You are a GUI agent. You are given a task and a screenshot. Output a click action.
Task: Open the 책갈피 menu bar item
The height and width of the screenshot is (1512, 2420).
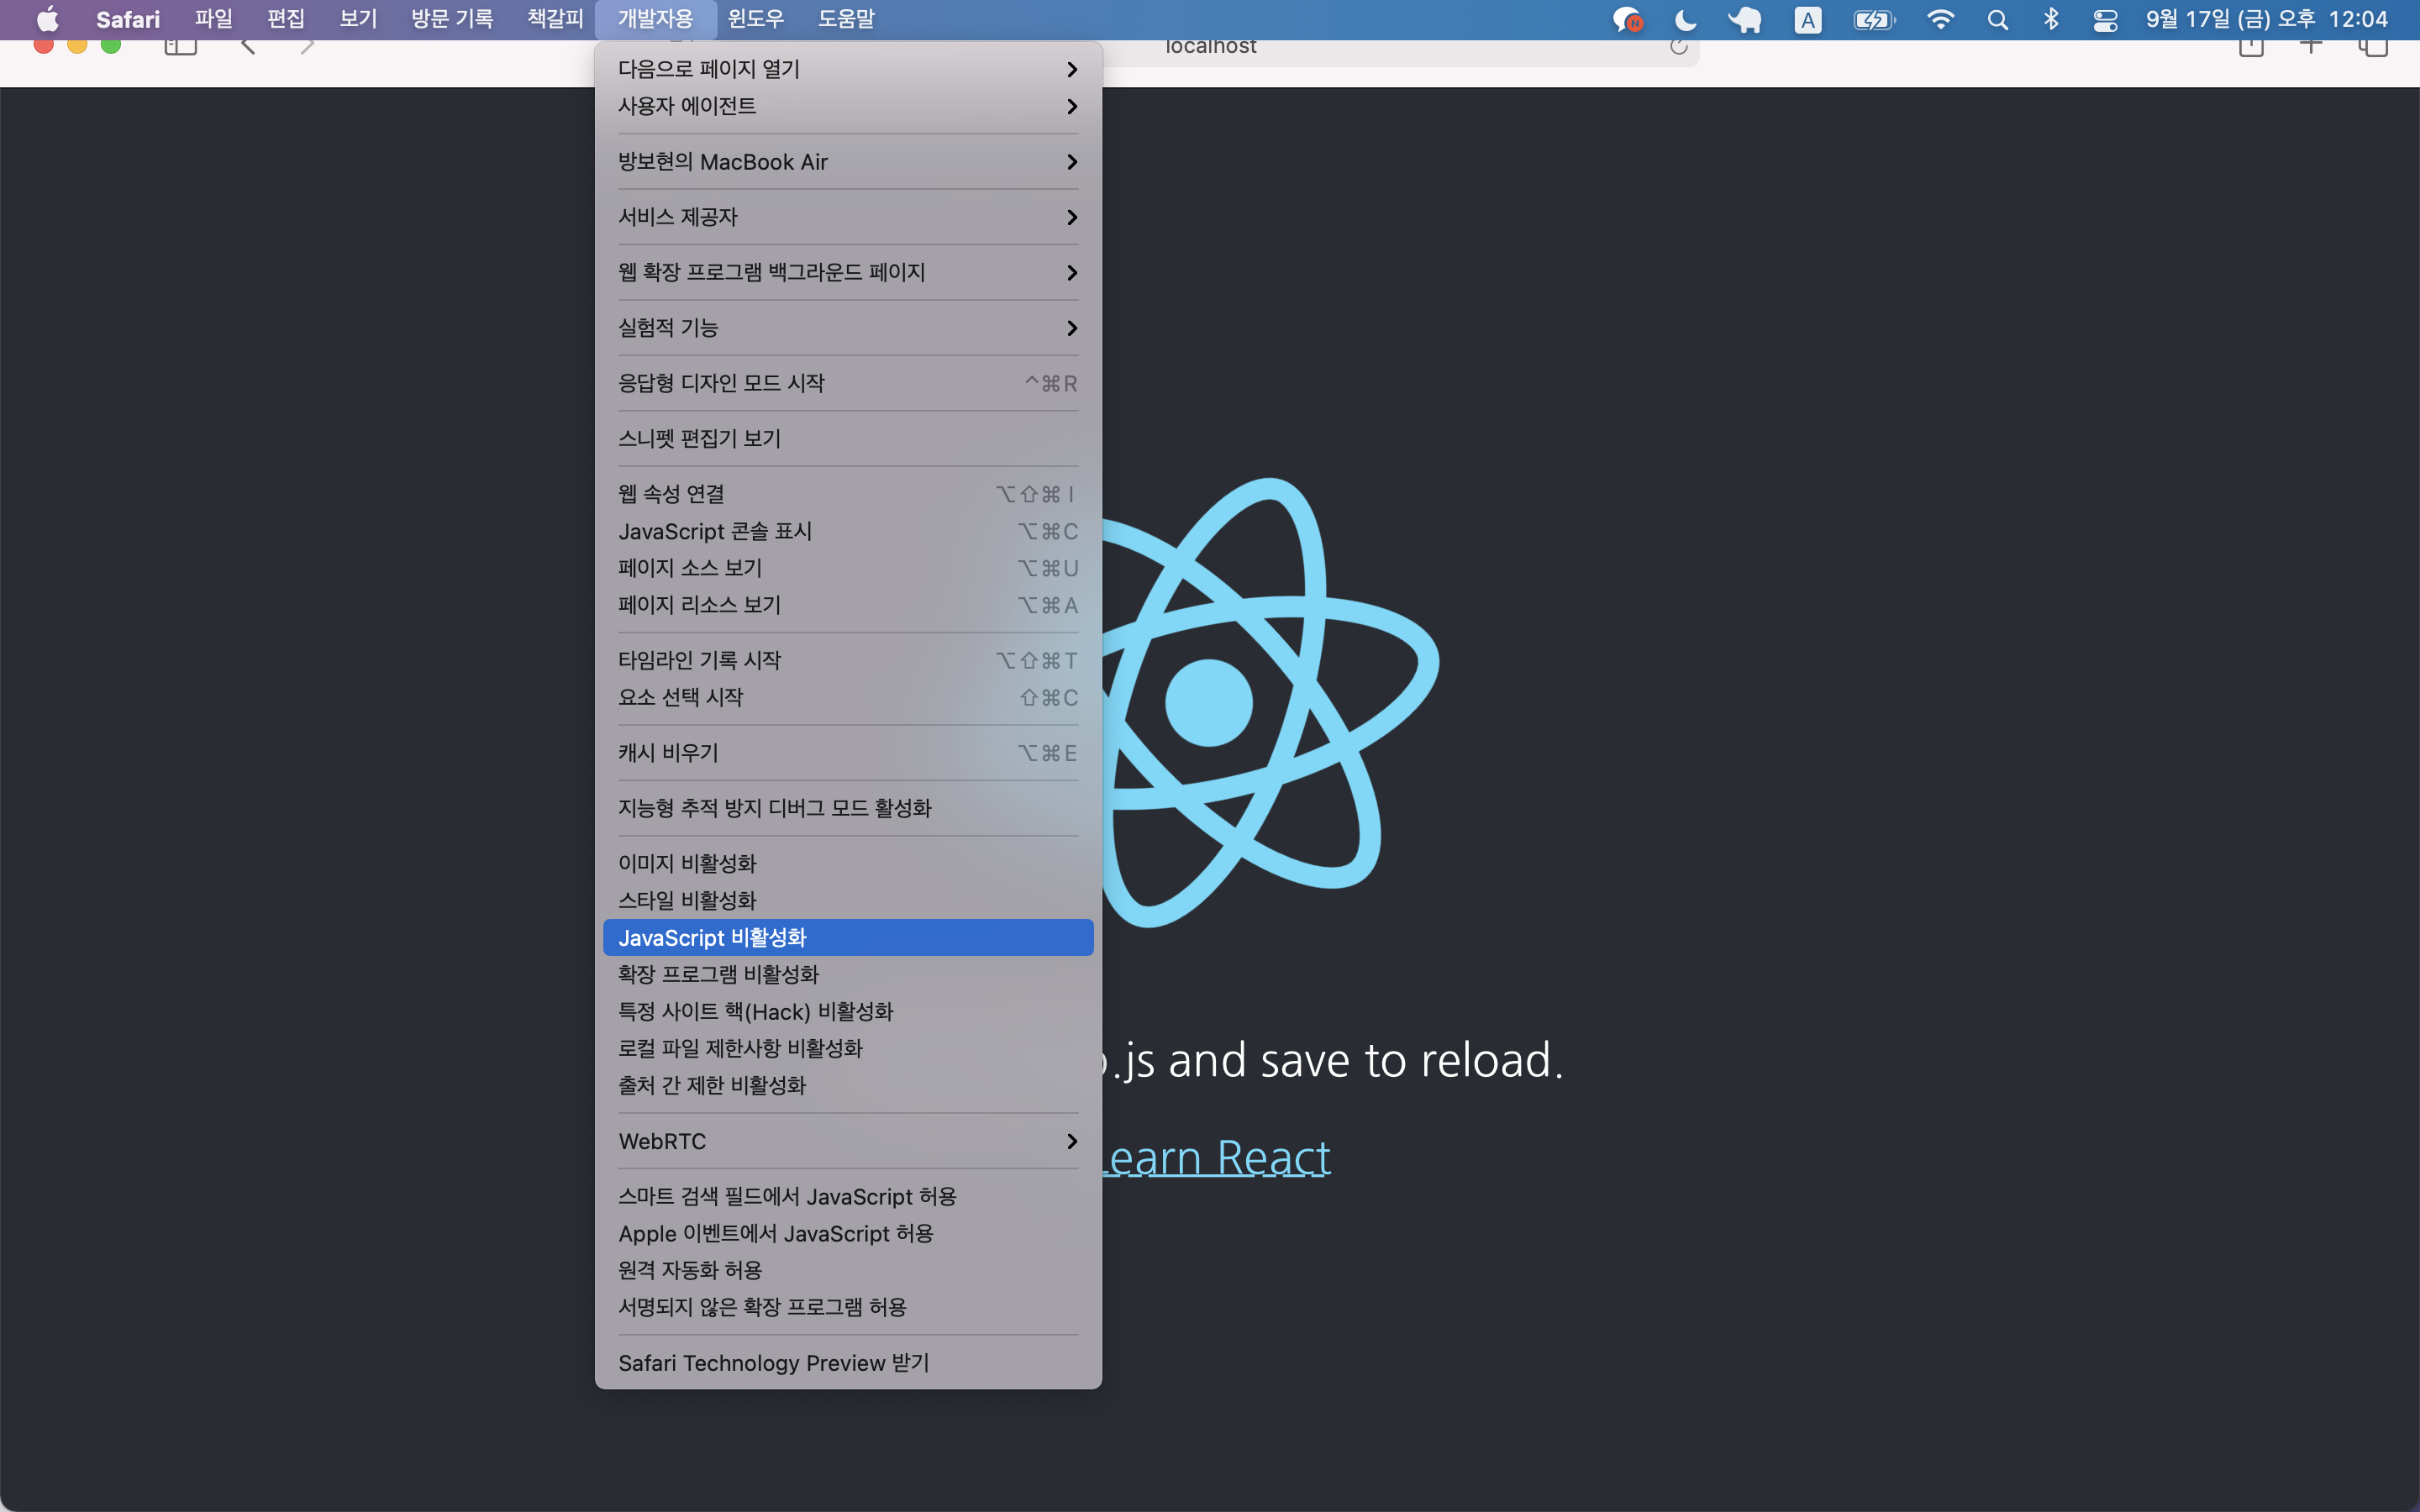555,19
